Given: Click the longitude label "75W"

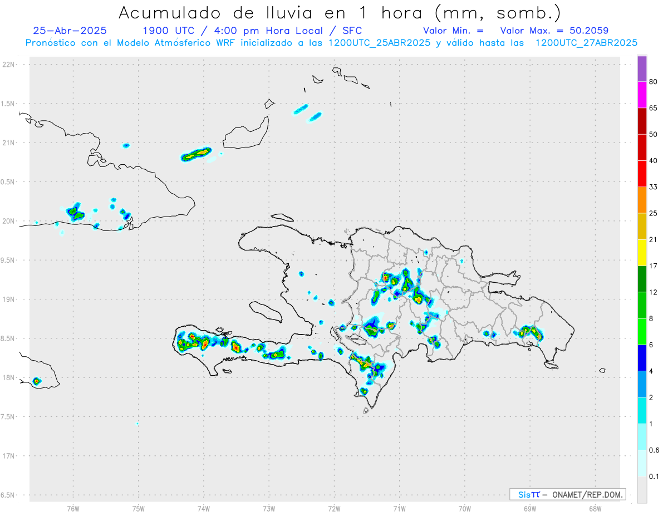Looking at the screenshot, I should (x=139, y=509).
